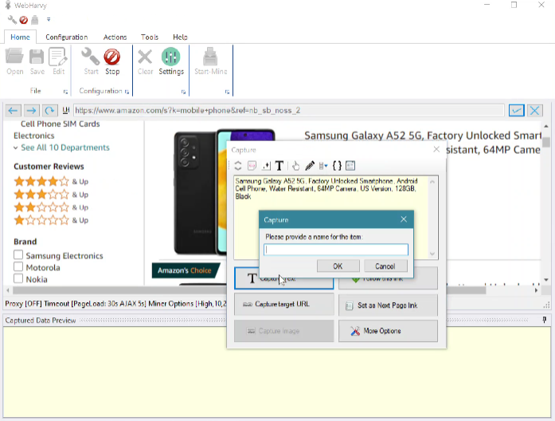This screenshot has height=421, width=555.
Task: Enable the Nokia brand checkbox
Action: pos(18,280)
